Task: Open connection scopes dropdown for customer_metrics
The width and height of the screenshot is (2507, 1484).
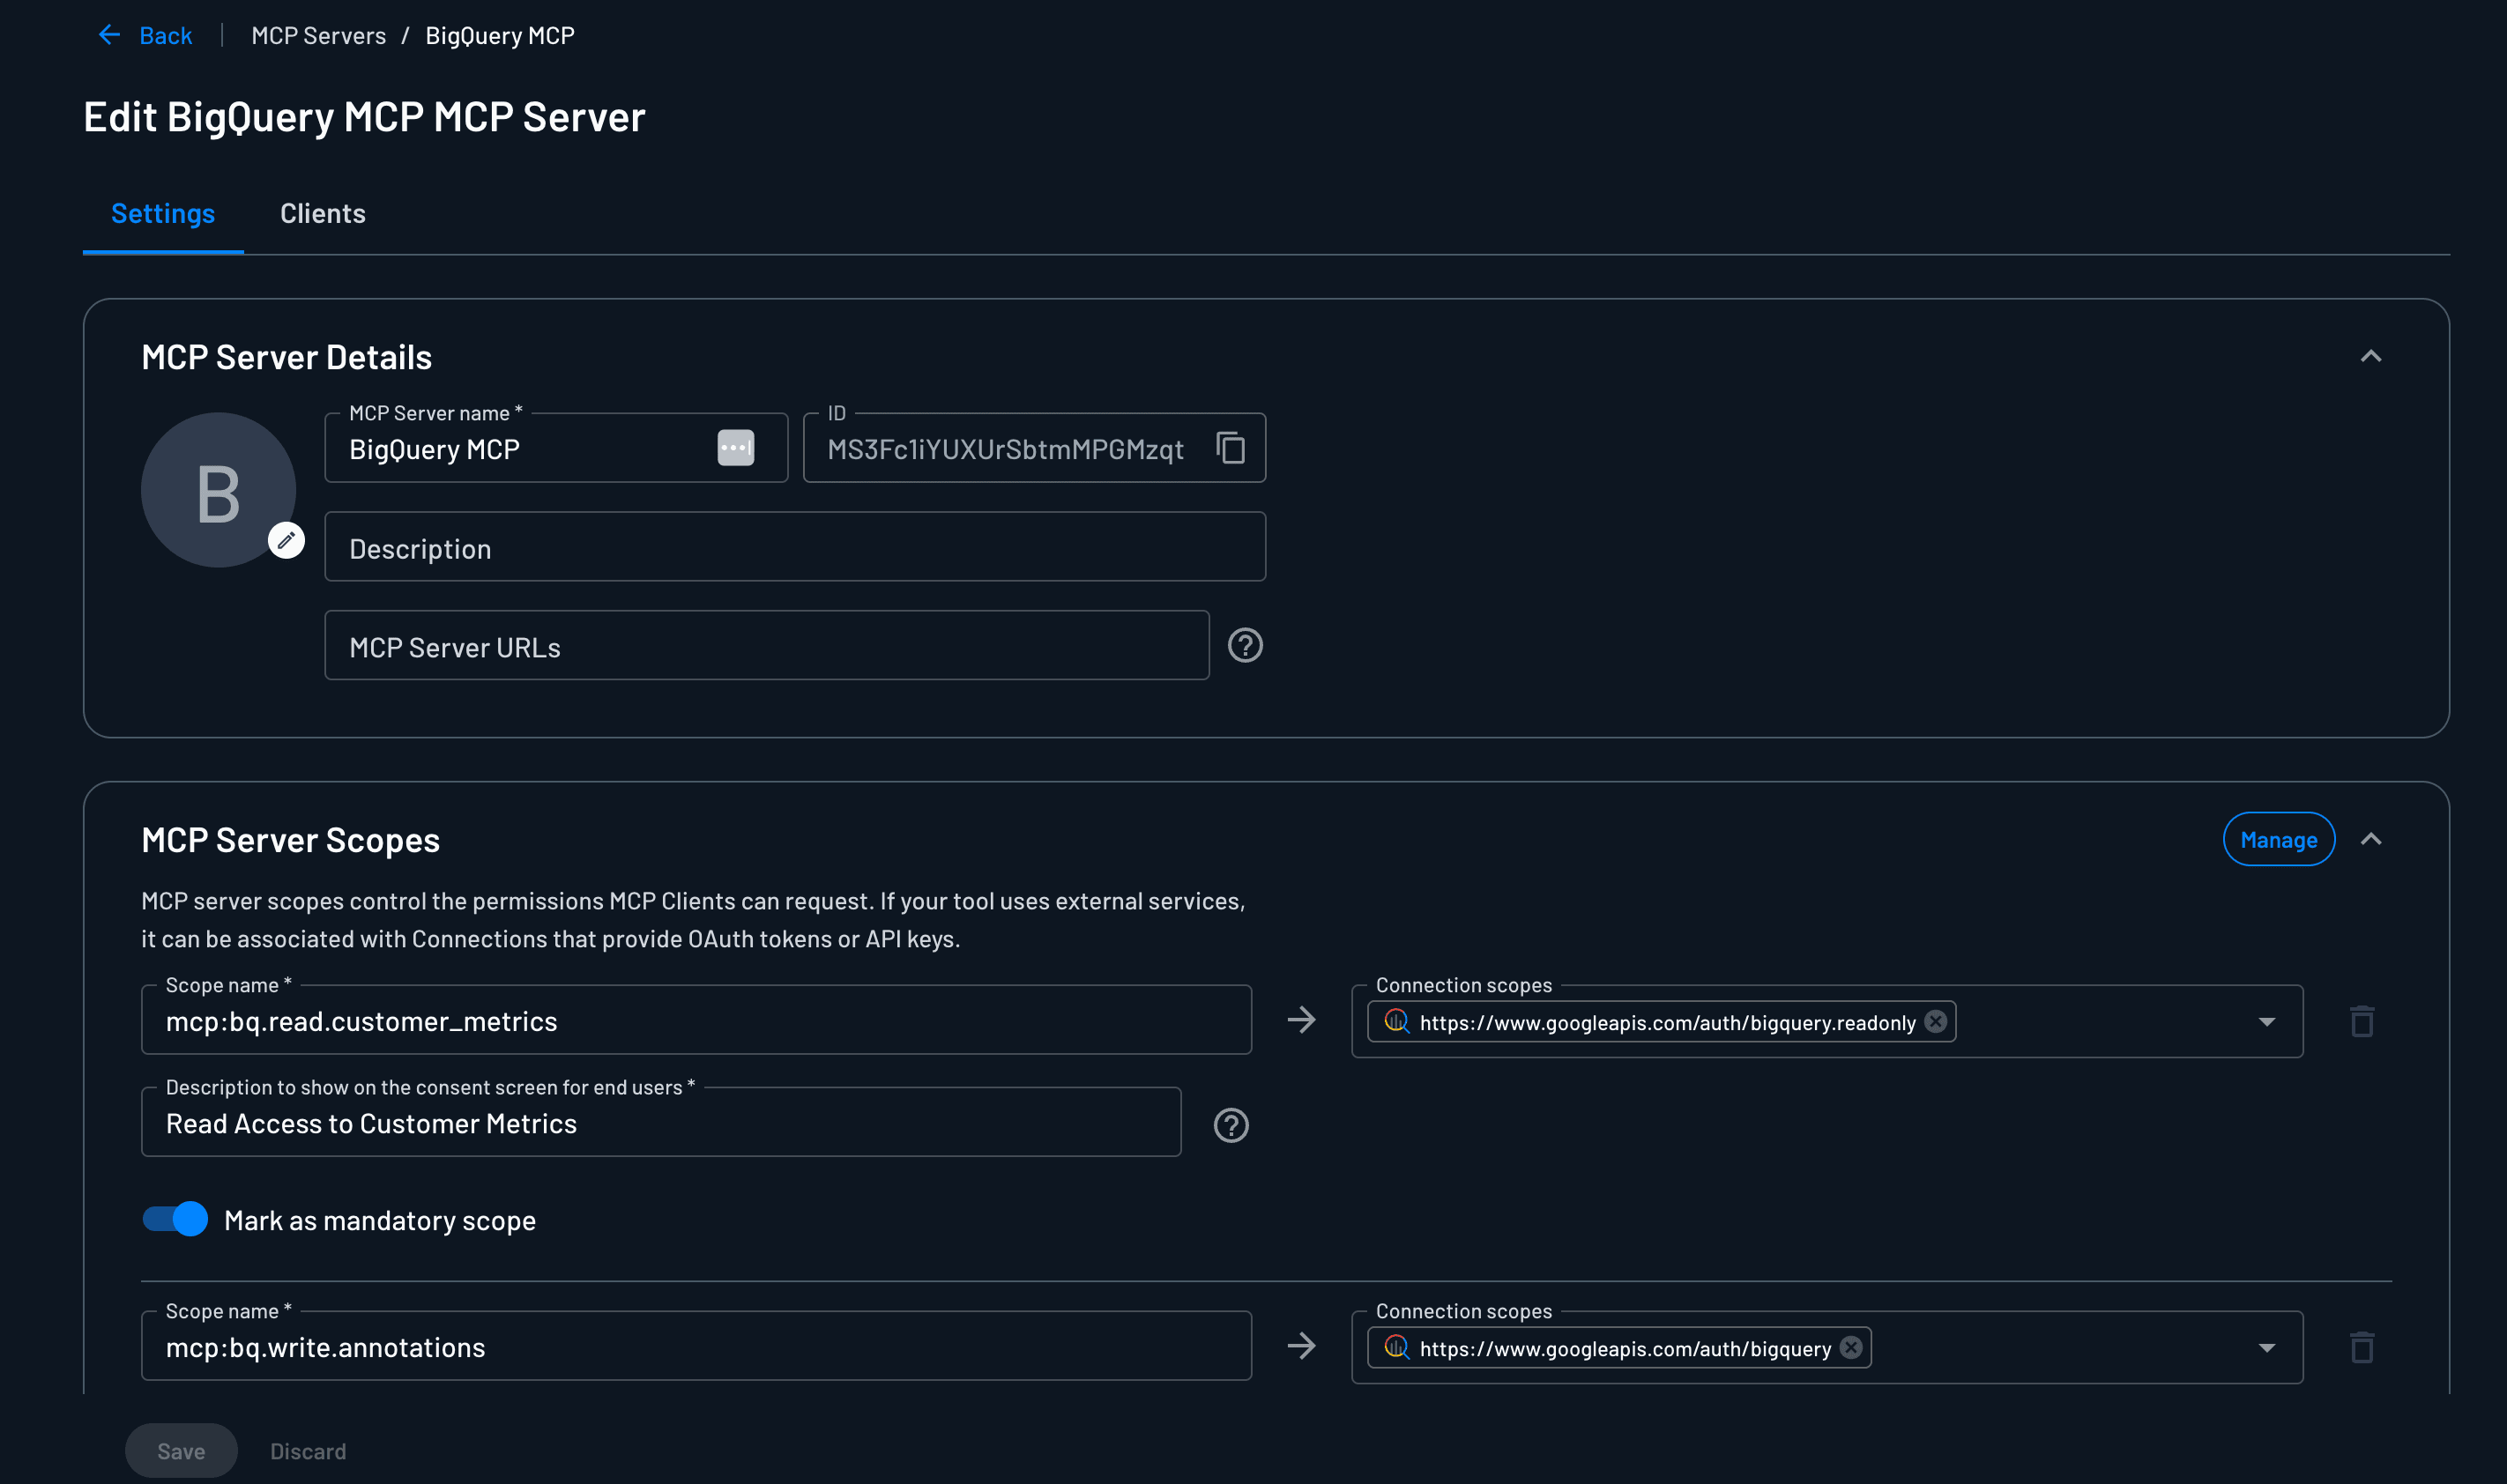Action: (x=2267, y=1022)
